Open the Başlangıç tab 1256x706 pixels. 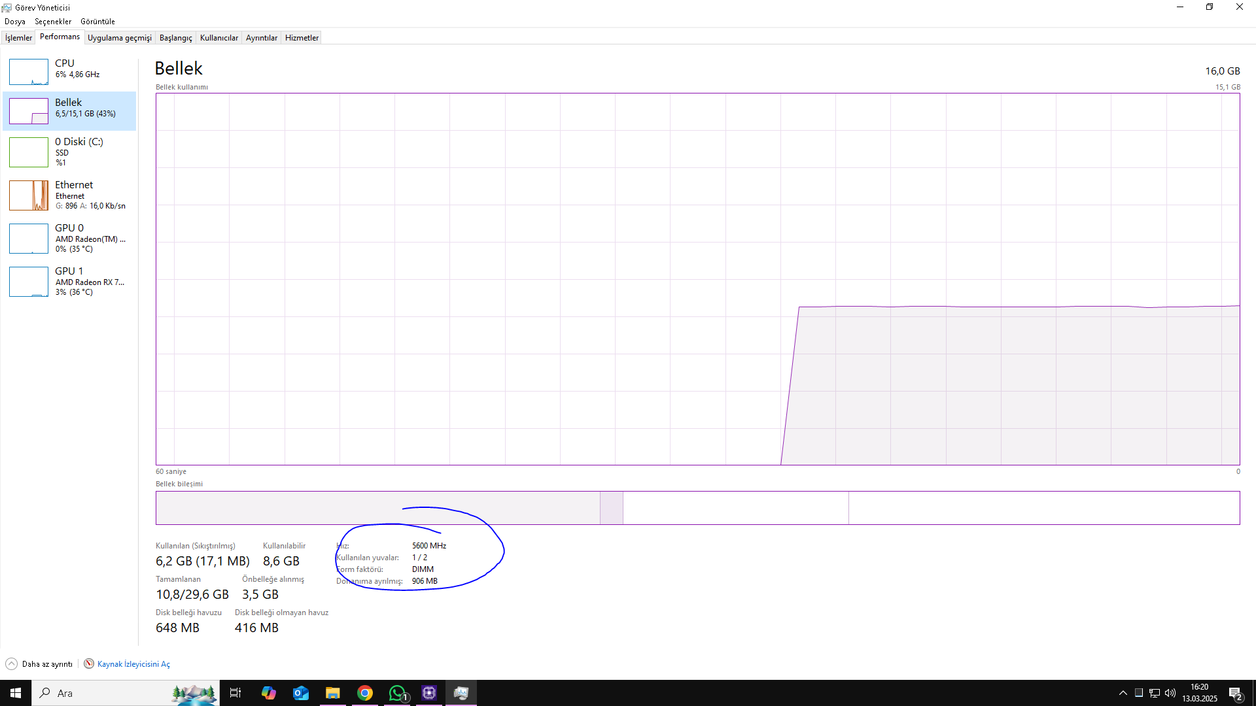pos(175,38)
